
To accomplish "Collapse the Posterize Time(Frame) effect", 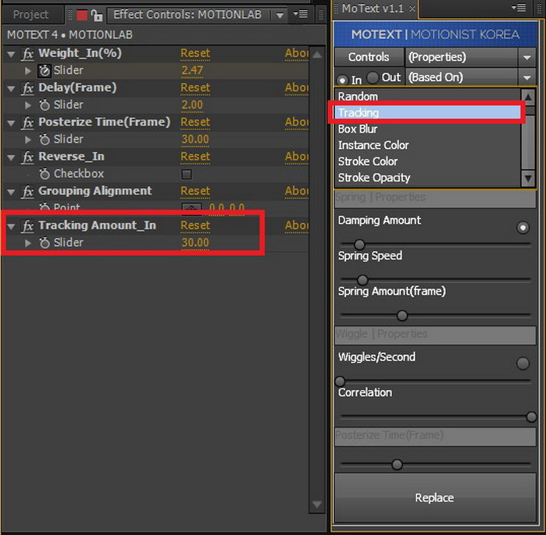I will click(x=11, y=123).
